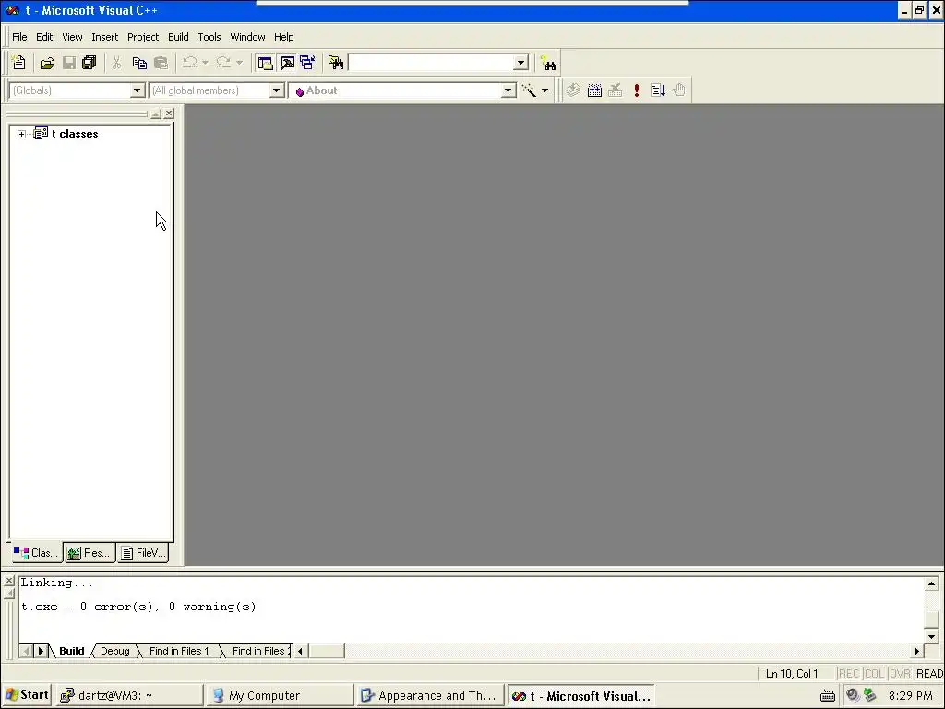Screen dimensions: 945x709
Task: Open the Tools menu
Action: (x=209, y=37)
